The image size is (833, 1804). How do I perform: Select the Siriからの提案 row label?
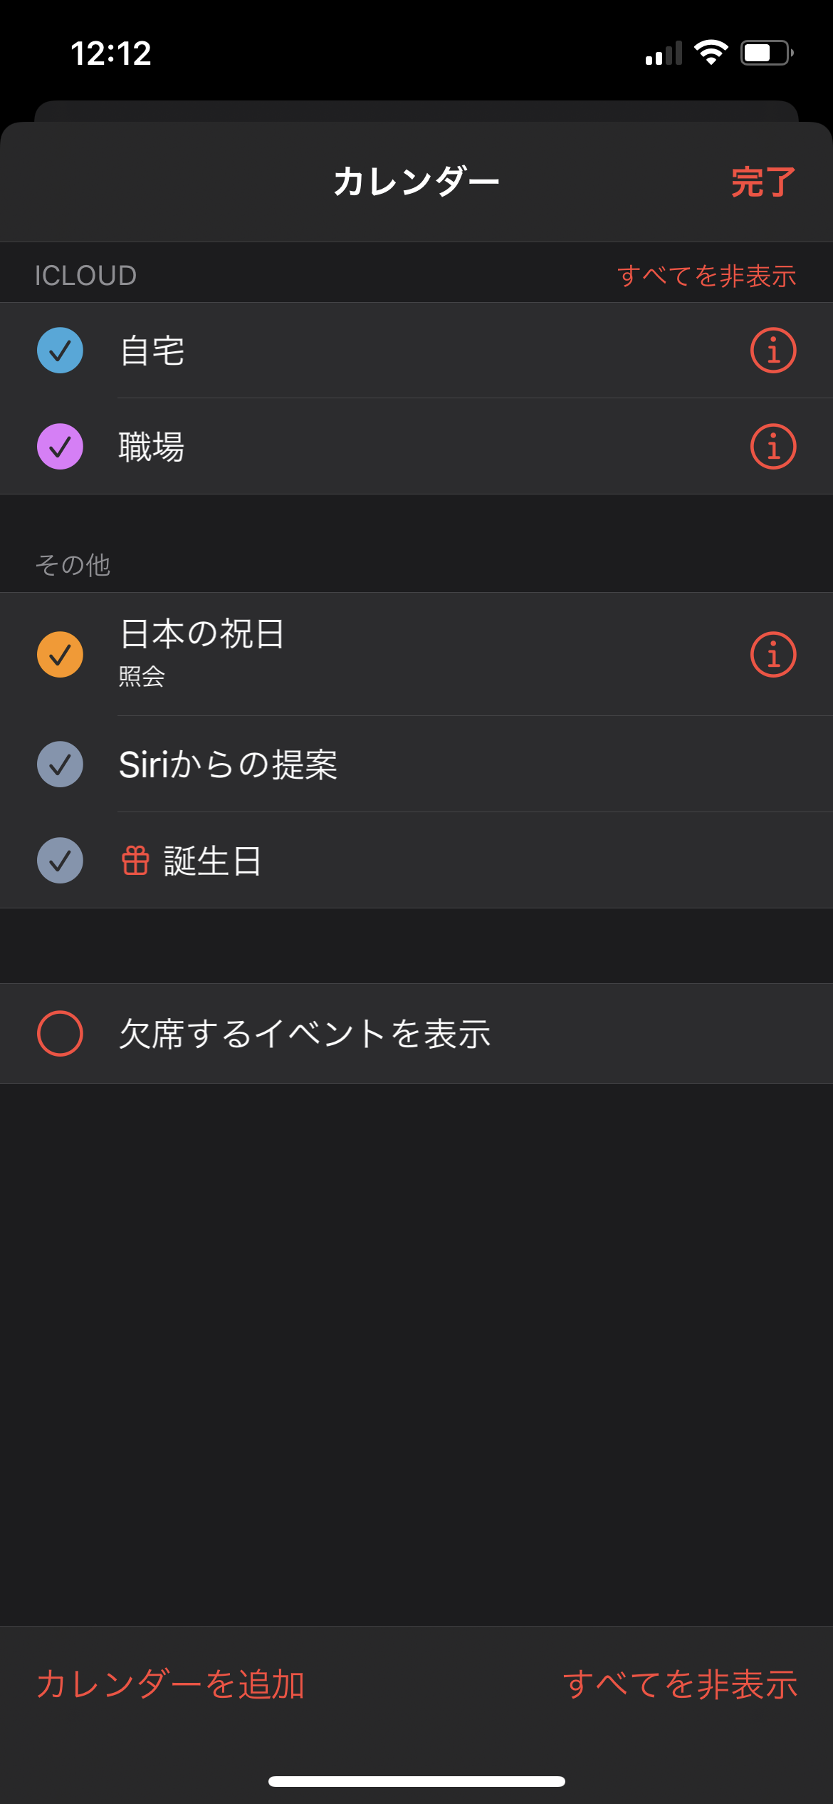[x=228, y=764]
